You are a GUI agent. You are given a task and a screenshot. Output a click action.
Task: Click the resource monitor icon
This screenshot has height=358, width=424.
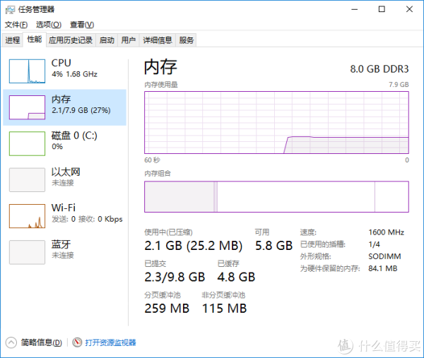click(77, 342)
